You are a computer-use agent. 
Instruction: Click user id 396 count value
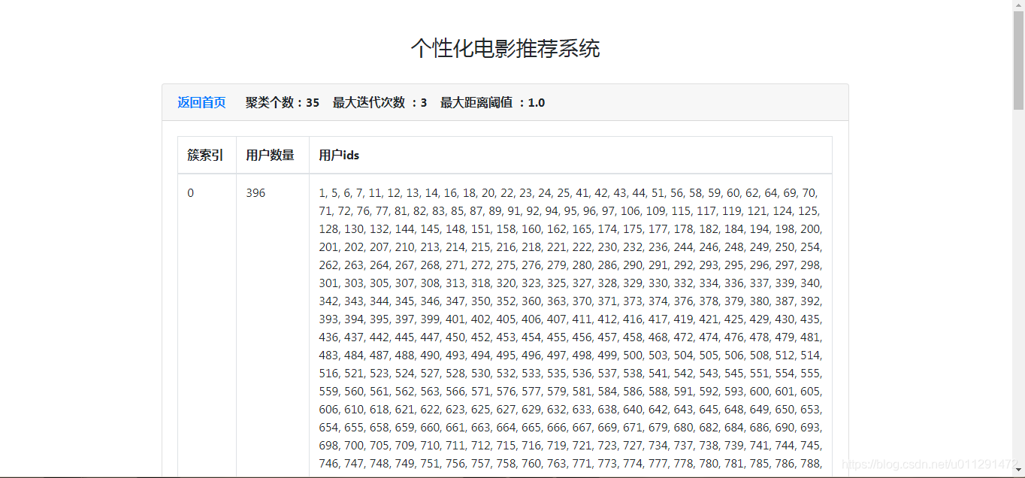point(255,192)
